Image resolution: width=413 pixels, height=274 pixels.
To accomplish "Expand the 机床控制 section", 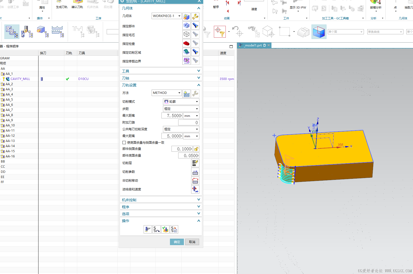I will (161, 200).
